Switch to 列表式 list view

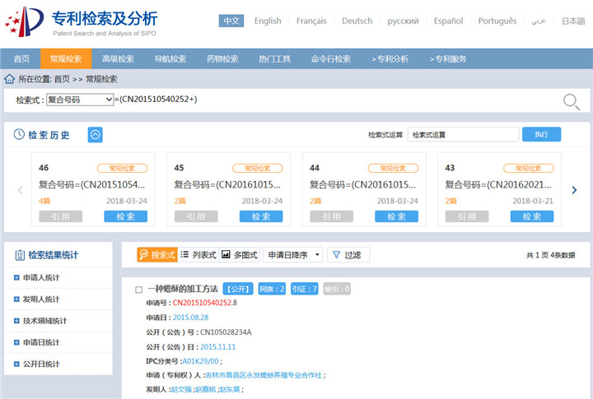(198, 255)
